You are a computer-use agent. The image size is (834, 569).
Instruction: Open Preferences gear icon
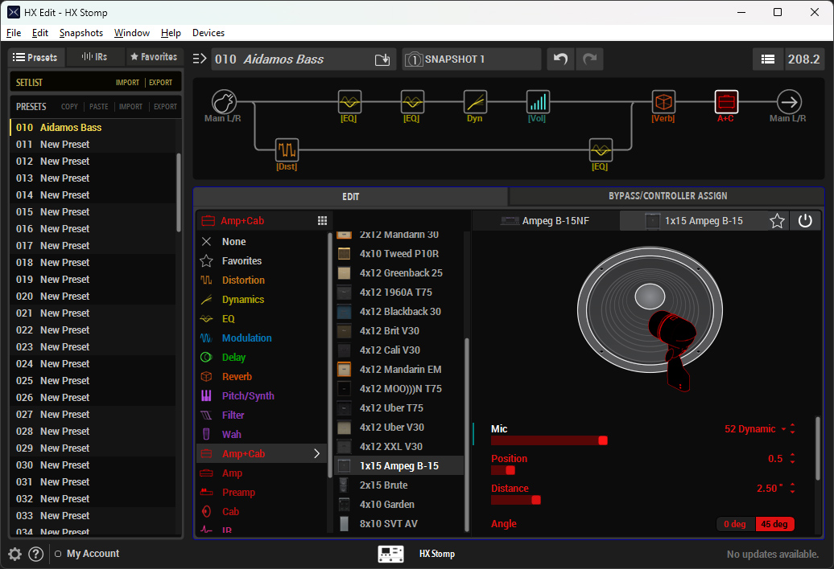(x=14, y=555)
